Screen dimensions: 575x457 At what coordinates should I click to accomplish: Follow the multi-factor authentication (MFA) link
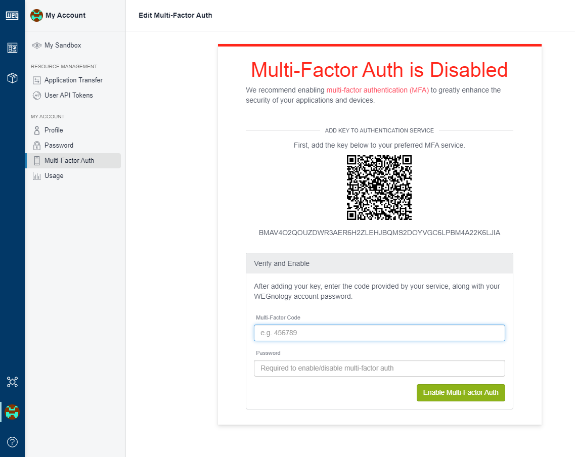click(377, 90)
